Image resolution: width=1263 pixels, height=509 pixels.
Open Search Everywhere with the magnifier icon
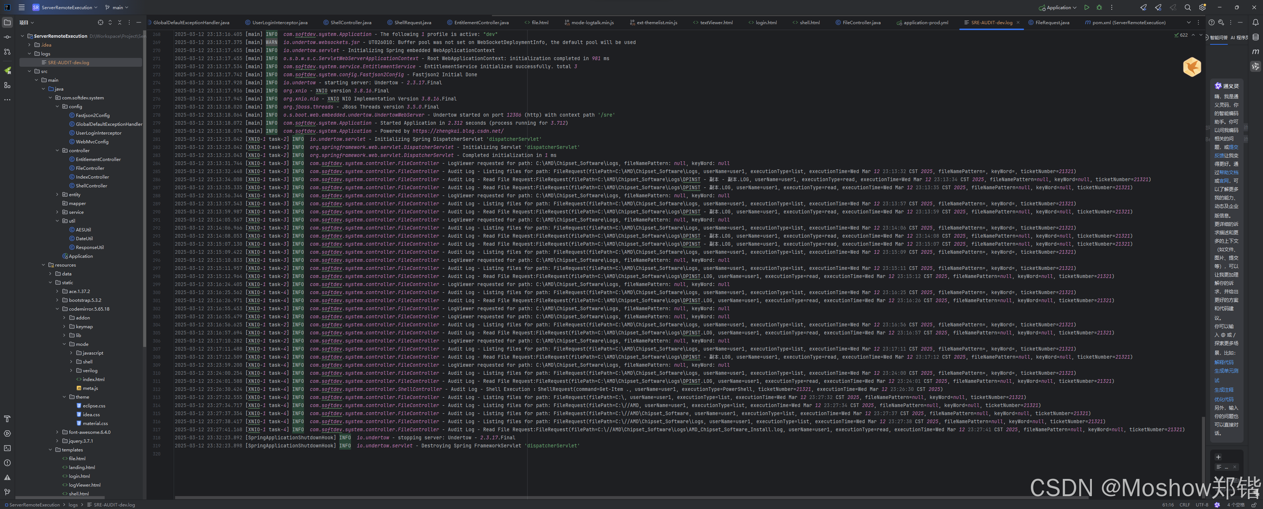pos(1188,7)
